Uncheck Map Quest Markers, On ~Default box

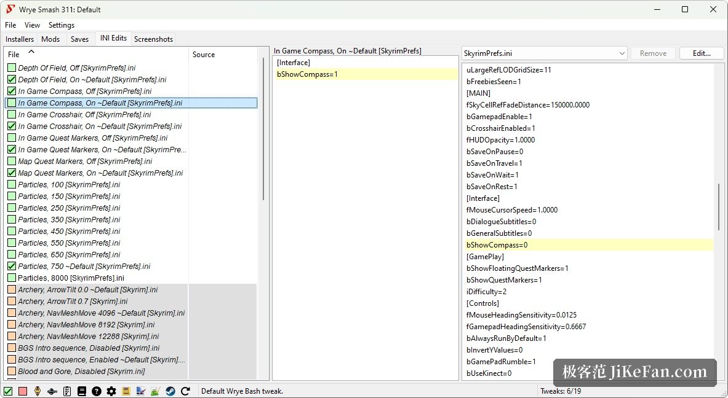[x=12, y=173]
